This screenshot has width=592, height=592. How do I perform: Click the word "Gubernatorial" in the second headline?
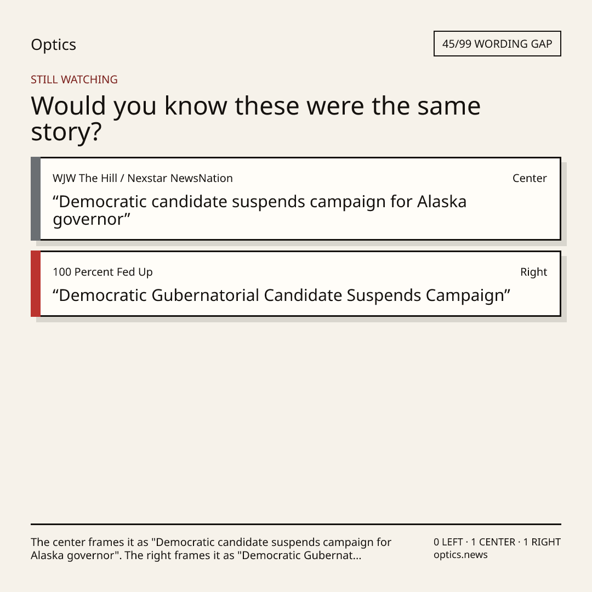(x=206, y=295)
